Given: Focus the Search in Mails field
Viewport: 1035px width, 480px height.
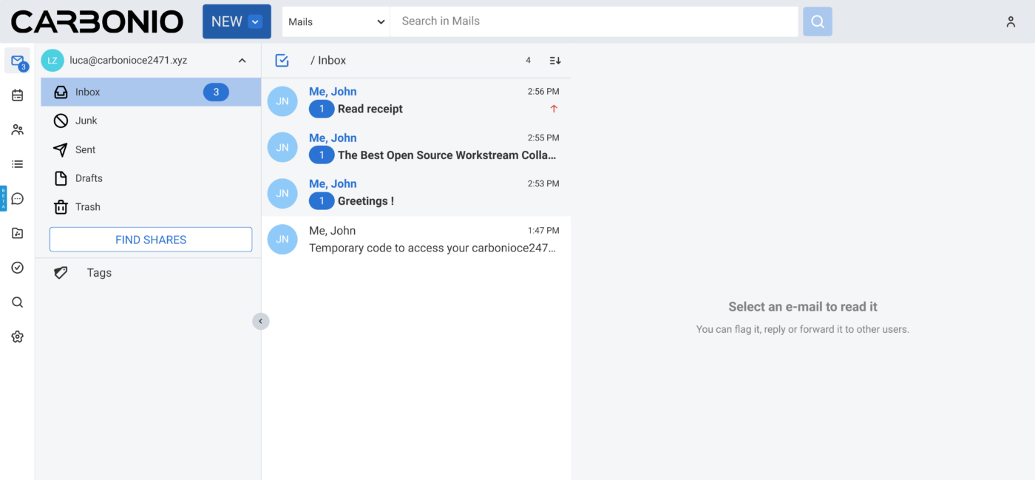Looking at the screenshot, I should point(593,21).
